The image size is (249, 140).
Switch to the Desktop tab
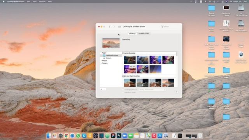click(132, 34)
